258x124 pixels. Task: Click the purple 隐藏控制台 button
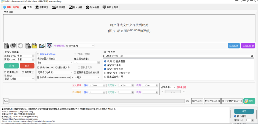click(x=248, y=46)
